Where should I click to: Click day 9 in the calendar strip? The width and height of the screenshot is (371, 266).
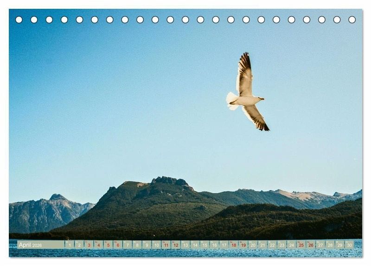tap(147, 245)
